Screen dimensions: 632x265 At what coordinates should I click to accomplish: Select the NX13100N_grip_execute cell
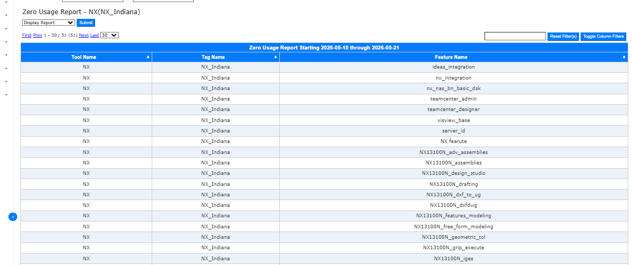(454, 248)
